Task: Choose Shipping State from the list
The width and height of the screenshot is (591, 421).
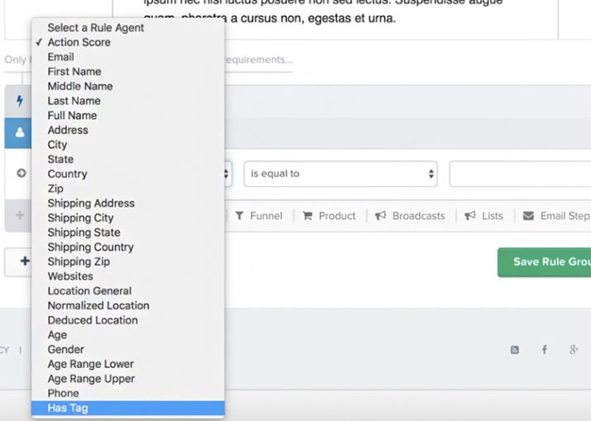Action: coord(128,232)
